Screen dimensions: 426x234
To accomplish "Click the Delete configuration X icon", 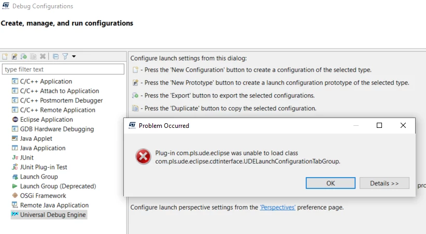I will (42, 56).
